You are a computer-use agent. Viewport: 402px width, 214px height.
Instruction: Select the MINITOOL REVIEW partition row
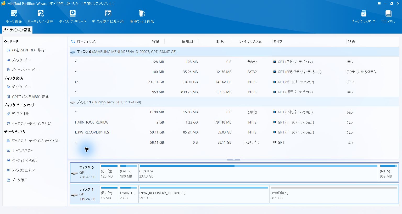234,122
